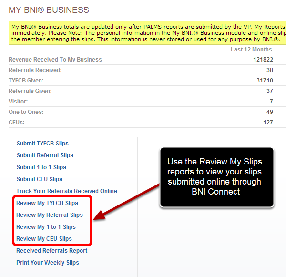Click Print Your Weekly Slips
The width and height of the screenshot is (286, 277).
(x=48, y=263)
